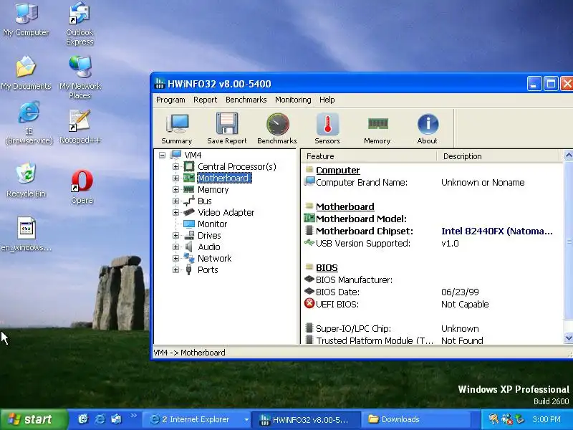
Task: Expand the Memory branch in the tree
Action: (x=175, y=190)
